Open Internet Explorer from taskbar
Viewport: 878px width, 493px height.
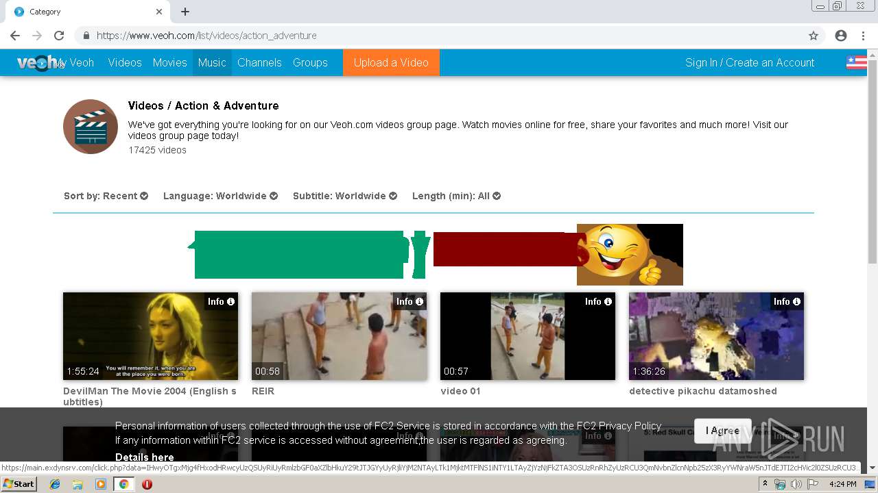point(55,484)
